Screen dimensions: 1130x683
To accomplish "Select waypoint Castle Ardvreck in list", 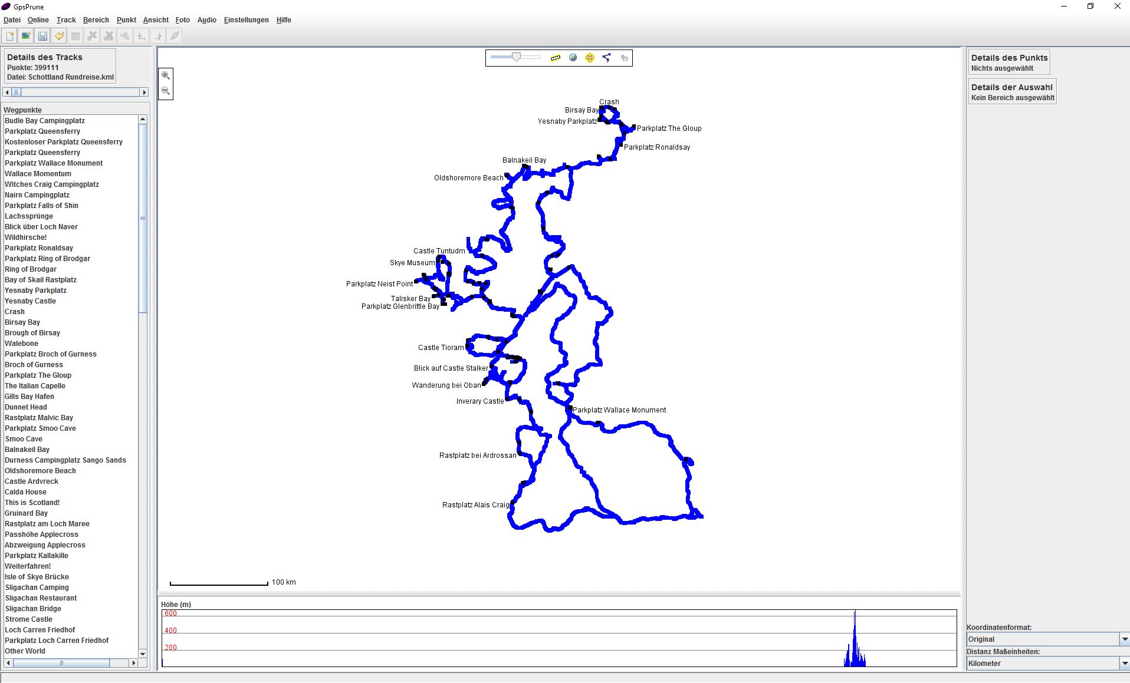I will pyautogui.click(x=31, y=481).
